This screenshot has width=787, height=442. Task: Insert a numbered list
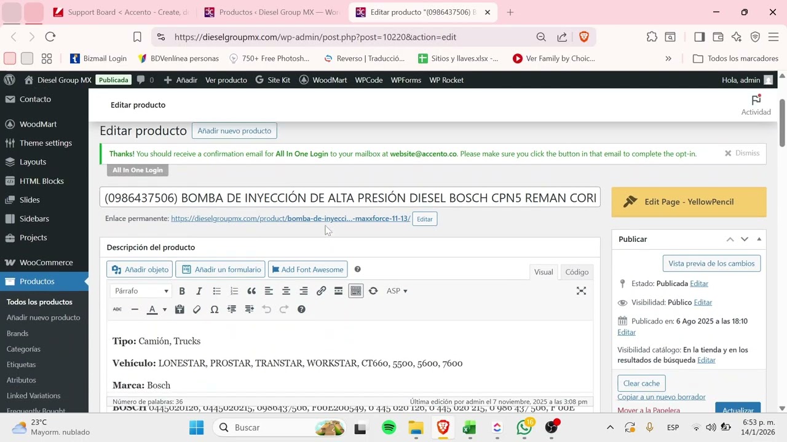tap(234, 291)
